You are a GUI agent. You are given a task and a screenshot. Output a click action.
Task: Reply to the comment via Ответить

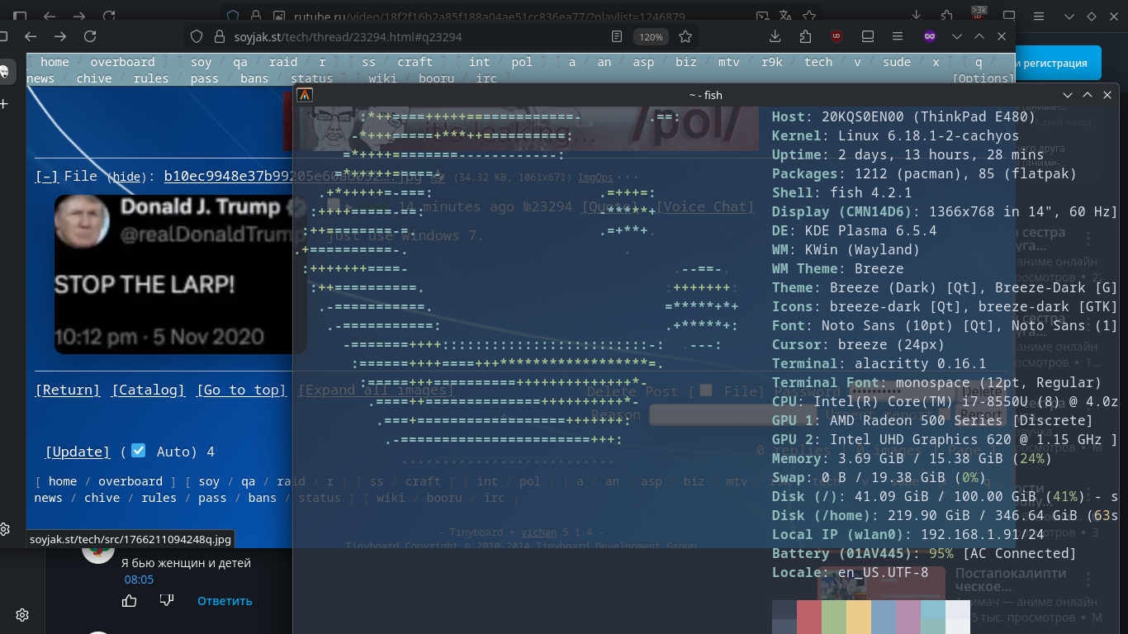pyautogui.click(x=225, y=601)
